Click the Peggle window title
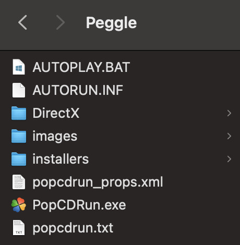240x245 pixels. coord(111,23)
